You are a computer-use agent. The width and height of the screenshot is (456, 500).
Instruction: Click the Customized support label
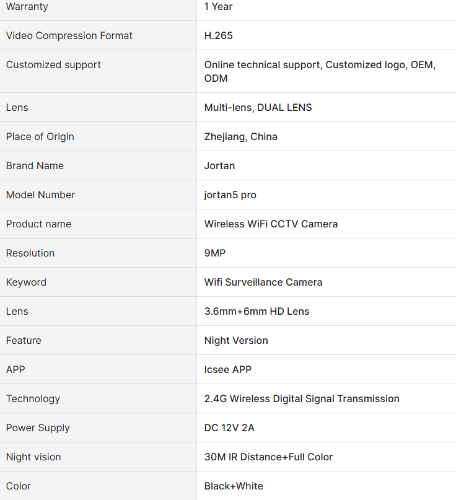tap(53, 64)
